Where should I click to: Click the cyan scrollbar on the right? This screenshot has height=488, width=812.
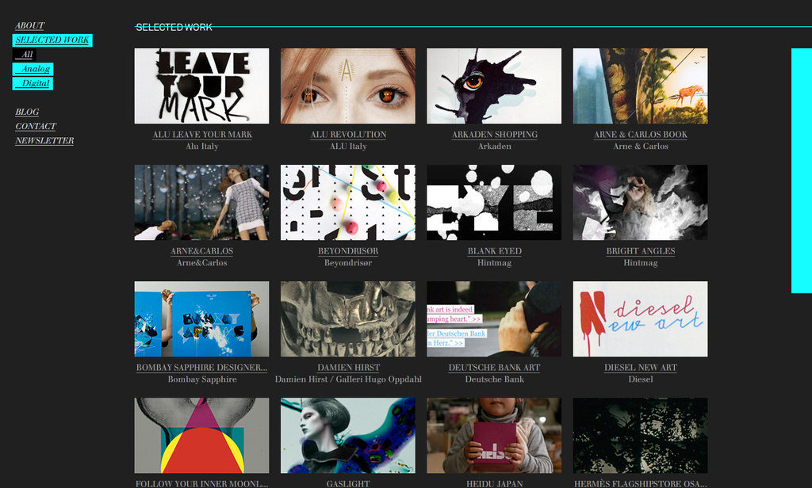[801, 171]
